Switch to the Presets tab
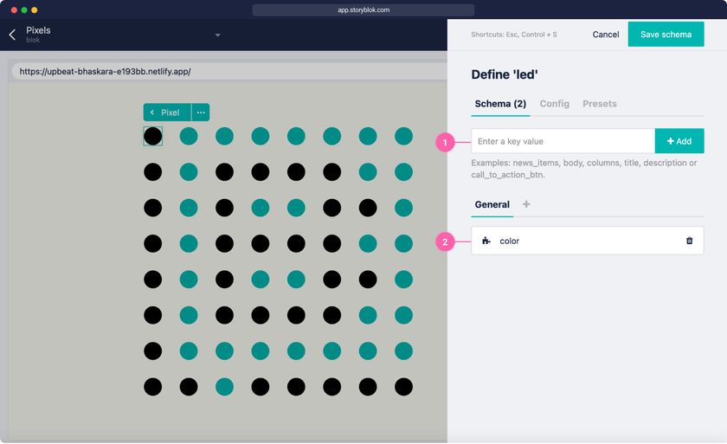 [600, 104]
